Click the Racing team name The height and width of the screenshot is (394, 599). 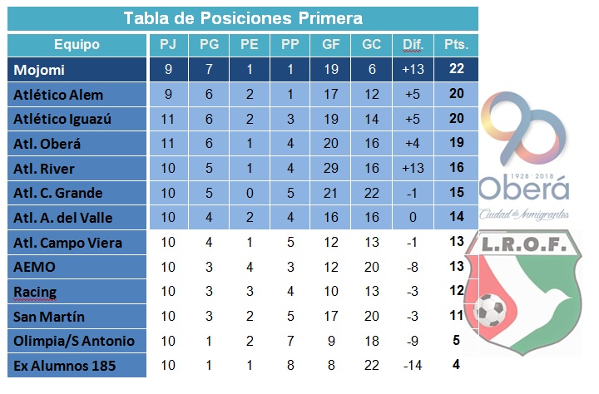pyautogui.click(x=34, y=292)
